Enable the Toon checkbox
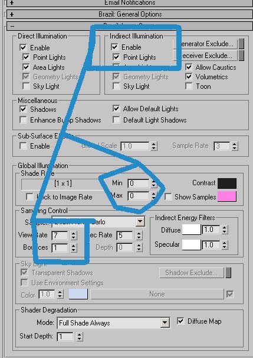This screenshot has width=253, height=358. tap(189, 86)
